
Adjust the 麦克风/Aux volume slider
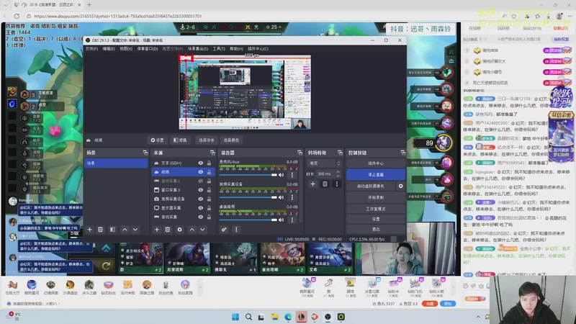click(248, 175)
